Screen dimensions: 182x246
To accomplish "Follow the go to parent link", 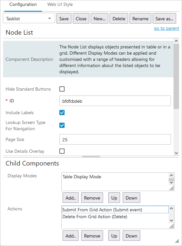I will click(x=167, y=28).
